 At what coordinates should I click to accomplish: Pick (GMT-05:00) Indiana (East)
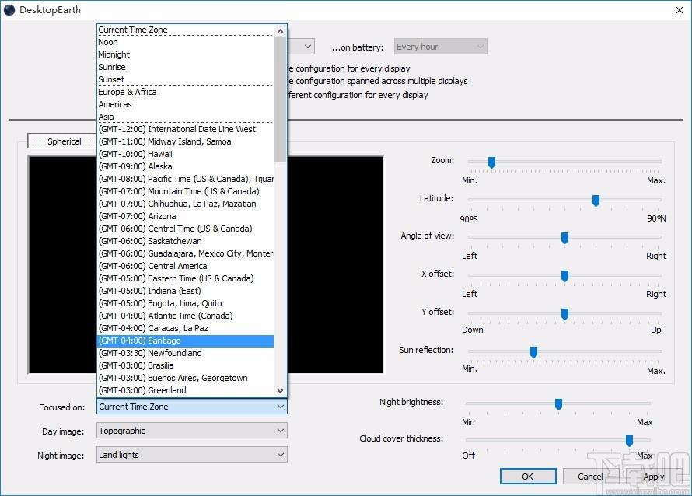tap(185, 291)
